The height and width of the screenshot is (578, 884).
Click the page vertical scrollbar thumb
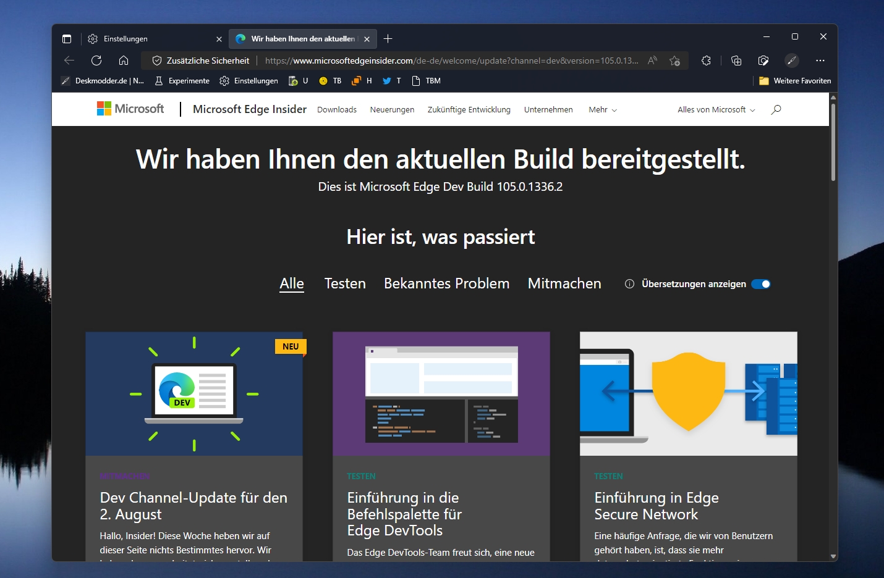[x=833, y=142]
